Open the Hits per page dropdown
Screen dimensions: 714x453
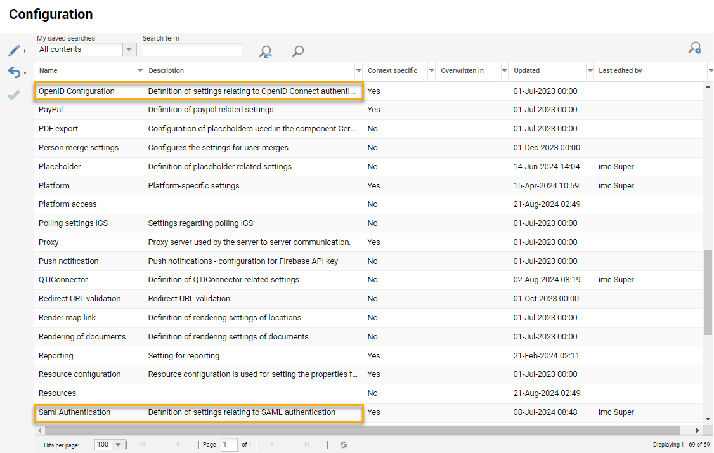coord(118,445)
